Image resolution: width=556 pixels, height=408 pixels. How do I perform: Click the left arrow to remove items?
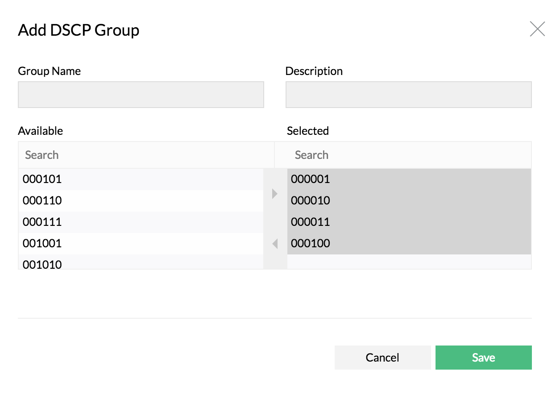pos(275,245)
